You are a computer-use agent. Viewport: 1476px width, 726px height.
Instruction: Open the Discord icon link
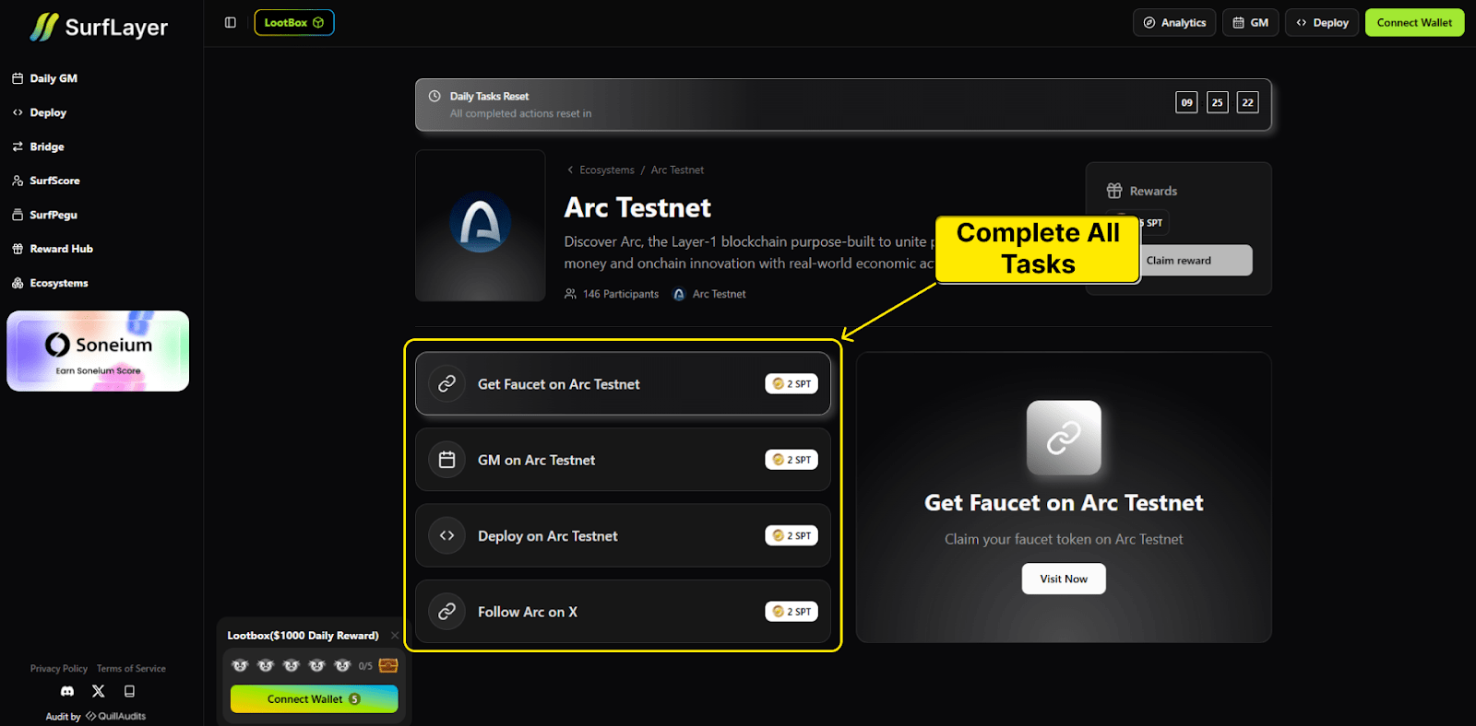pyautogui.click(x=67, y=691)
